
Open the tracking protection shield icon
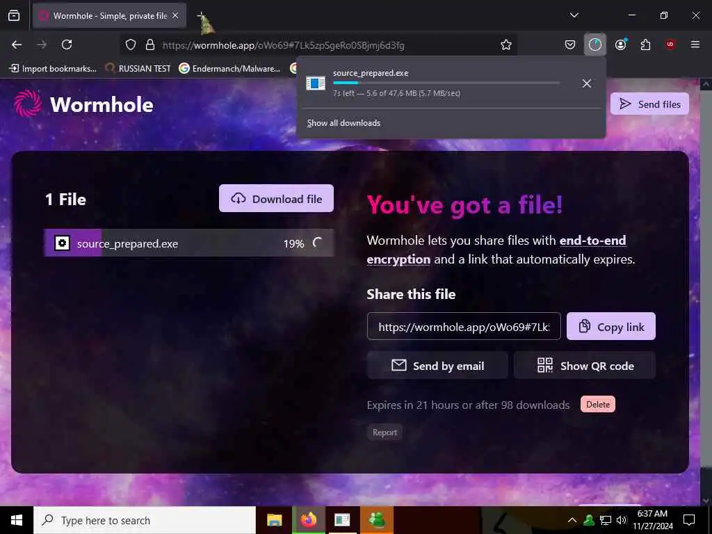[131, 44]
